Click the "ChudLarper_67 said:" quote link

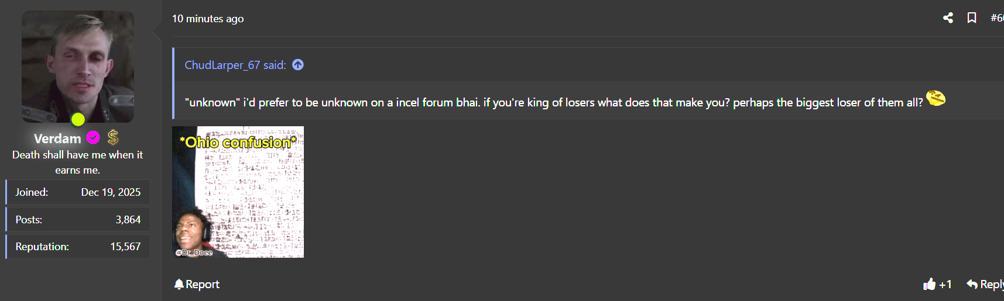(235, 65)
